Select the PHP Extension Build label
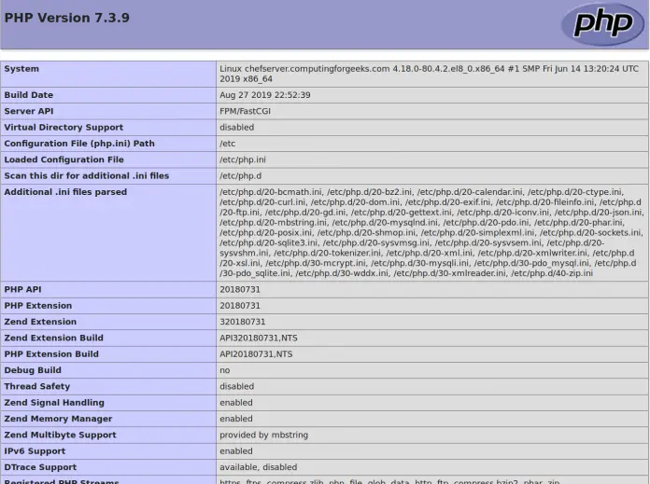 [51, 354]
